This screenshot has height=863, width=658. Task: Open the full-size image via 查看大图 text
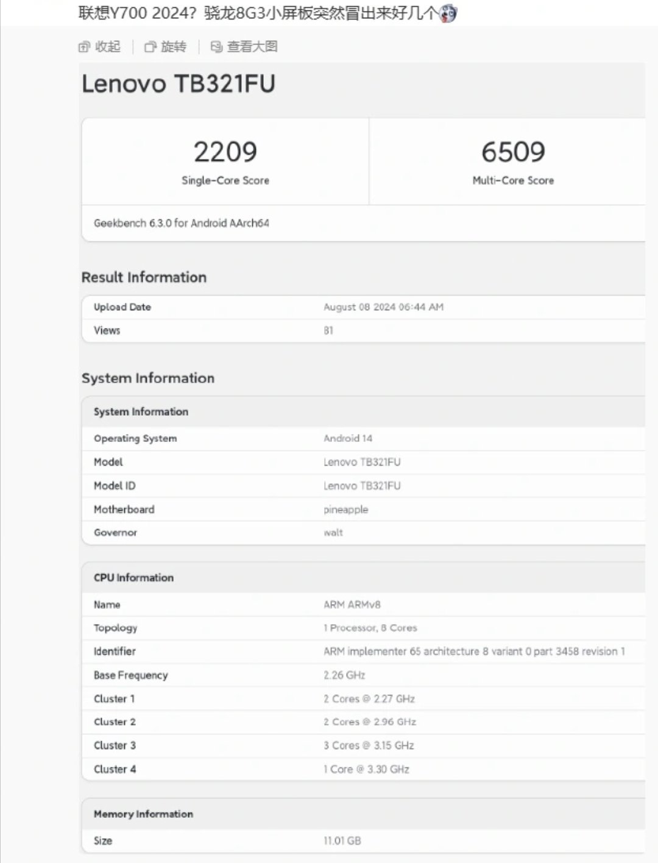click(x=252, y=47)
